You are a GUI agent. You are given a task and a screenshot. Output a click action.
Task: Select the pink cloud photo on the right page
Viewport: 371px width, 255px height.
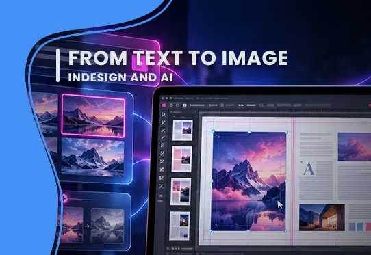[355, 147]
